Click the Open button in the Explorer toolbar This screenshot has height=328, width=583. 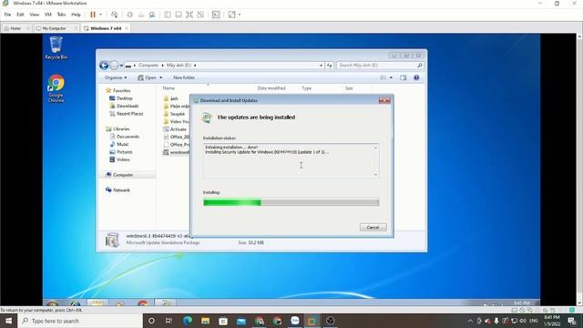point(148,77)
